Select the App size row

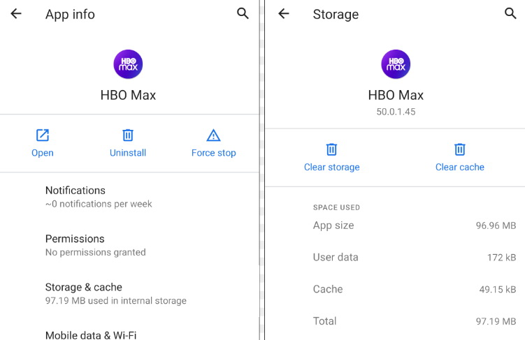point(414,226)
